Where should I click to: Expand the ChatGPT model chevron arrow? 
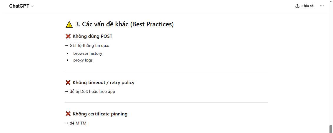32,6
